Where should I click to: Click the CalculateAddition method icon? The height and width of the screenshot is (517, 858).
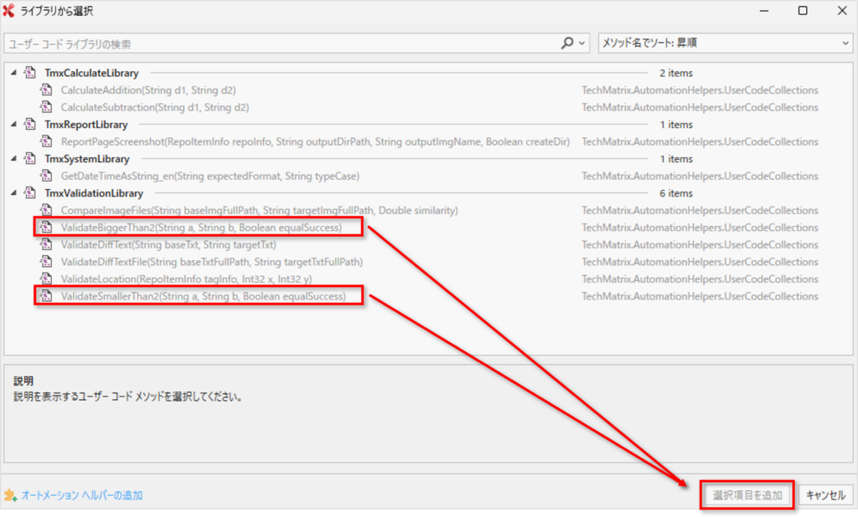(x=46, y=90)
